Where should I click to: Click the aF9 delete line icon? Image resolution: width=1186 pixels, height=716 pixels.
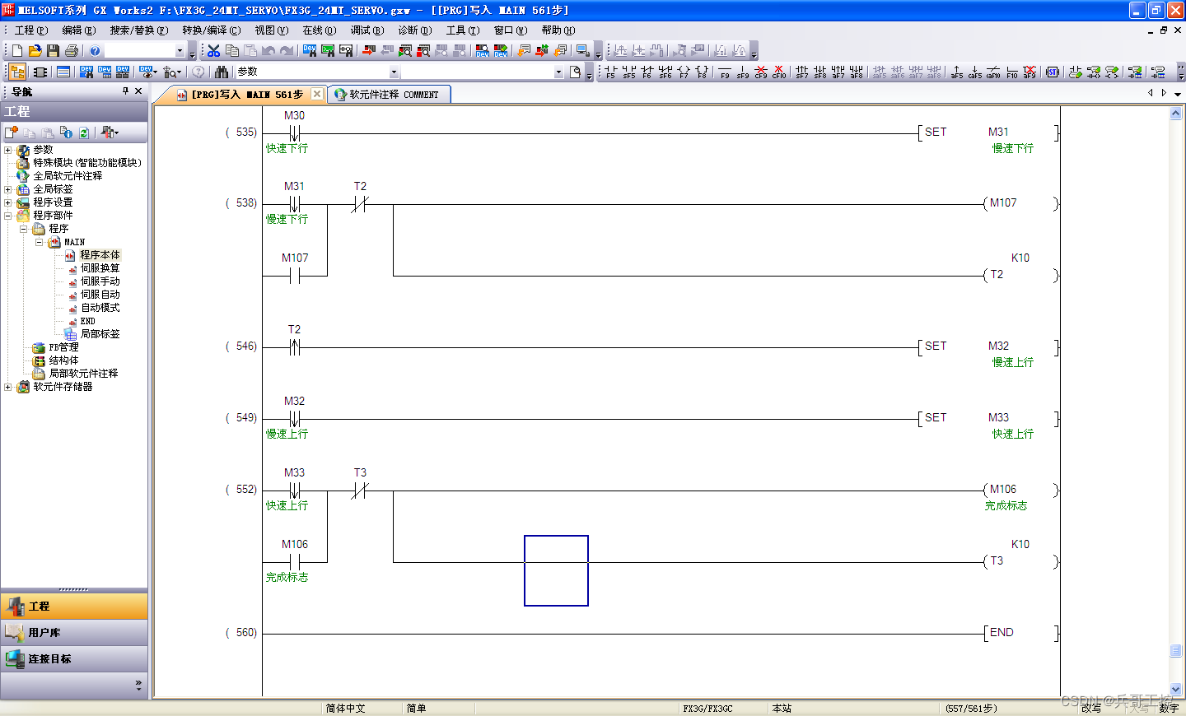pos(1030,72)
